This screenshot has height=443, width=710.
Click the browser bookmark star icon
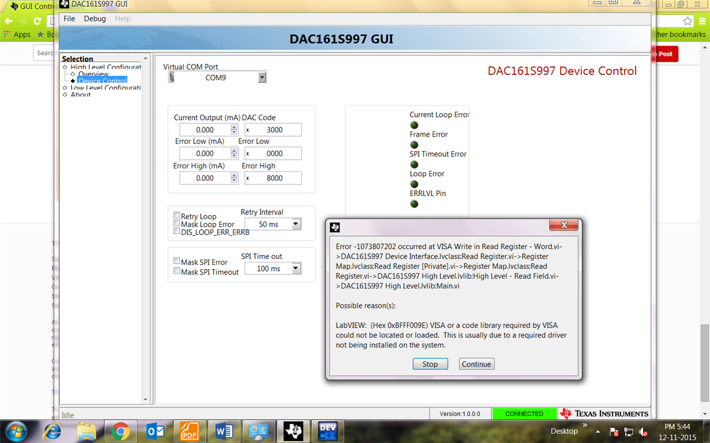687,21
